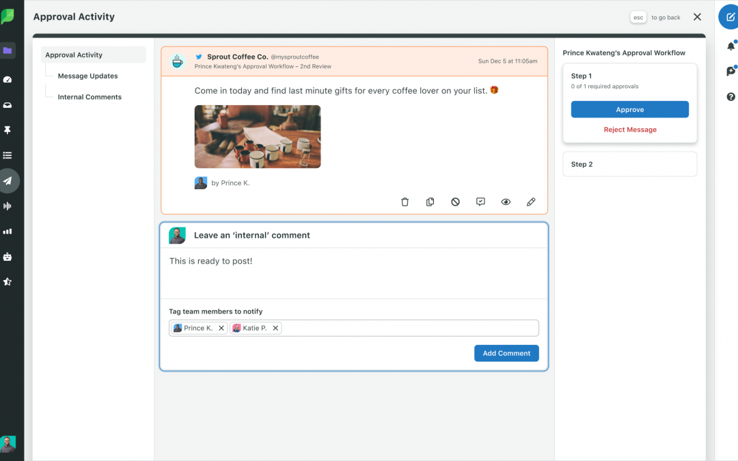Screen dimensions: 738x461
Task: Click the Reject Message link
Action: pos(630,130)
